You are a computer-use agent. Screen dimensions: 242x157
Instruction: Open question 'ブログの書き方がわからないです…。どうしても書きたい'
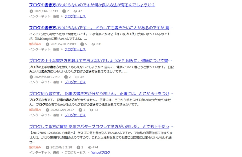point(101,28)
